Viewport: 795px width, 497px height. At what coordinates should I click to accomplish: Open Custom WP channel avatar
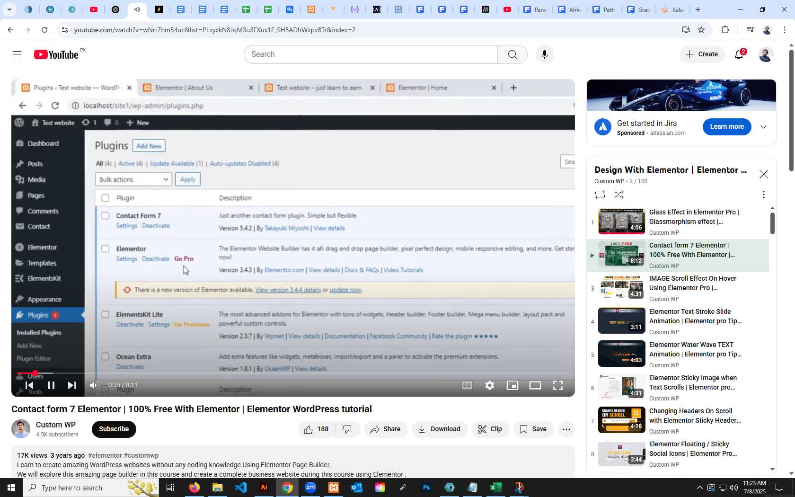(x=21, y=429)
